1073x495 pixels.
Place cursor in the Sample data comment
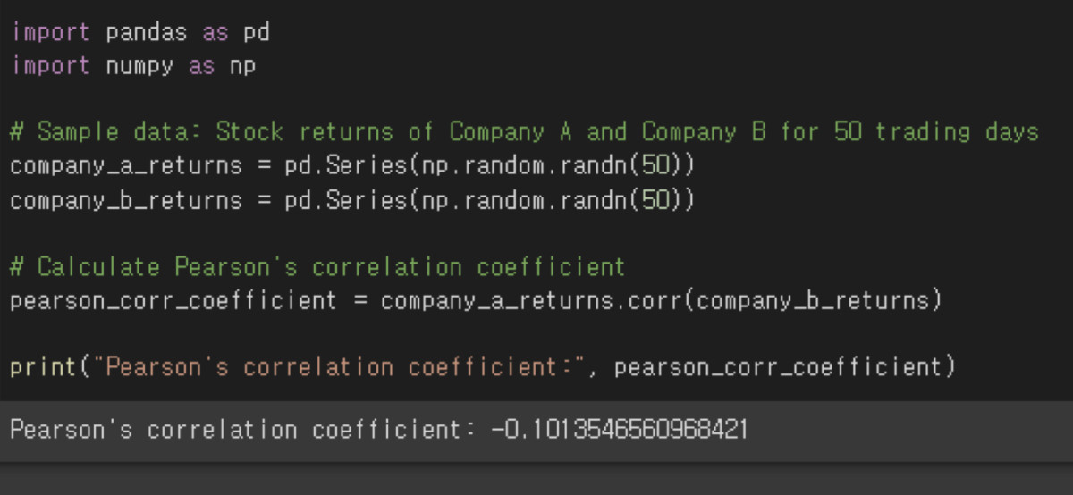click(x=525, y=132)
